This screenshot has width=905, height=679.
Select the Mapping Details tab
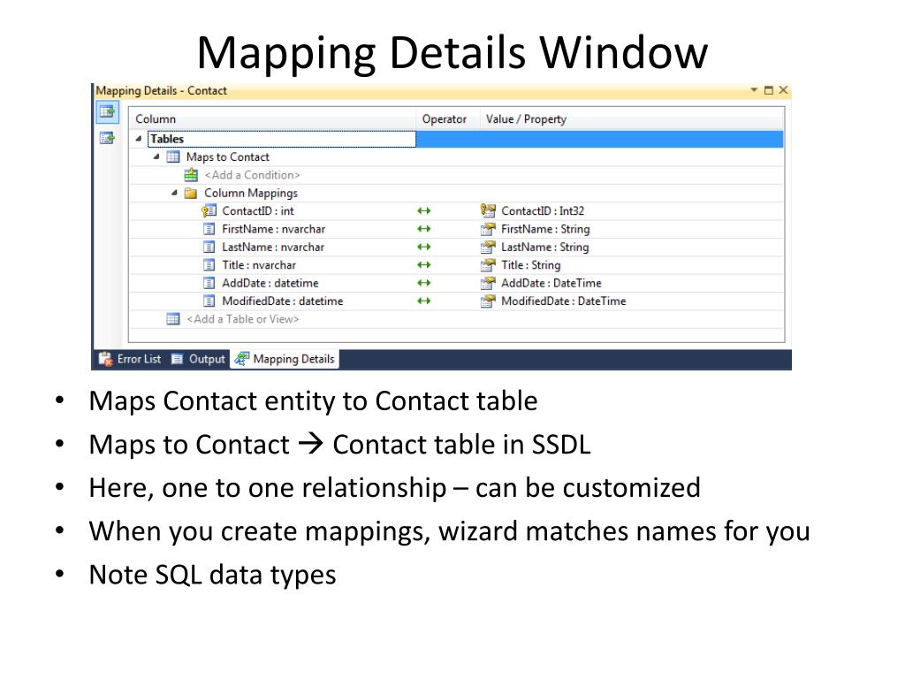point(285,359)
